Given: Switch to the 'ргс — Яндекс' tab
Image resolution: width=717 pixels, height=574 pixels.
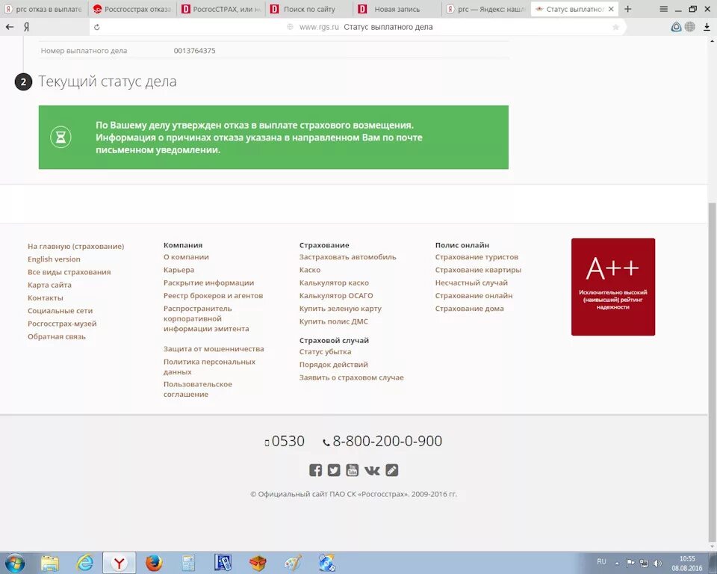Looking at the screenshot, I should (486, 9).
